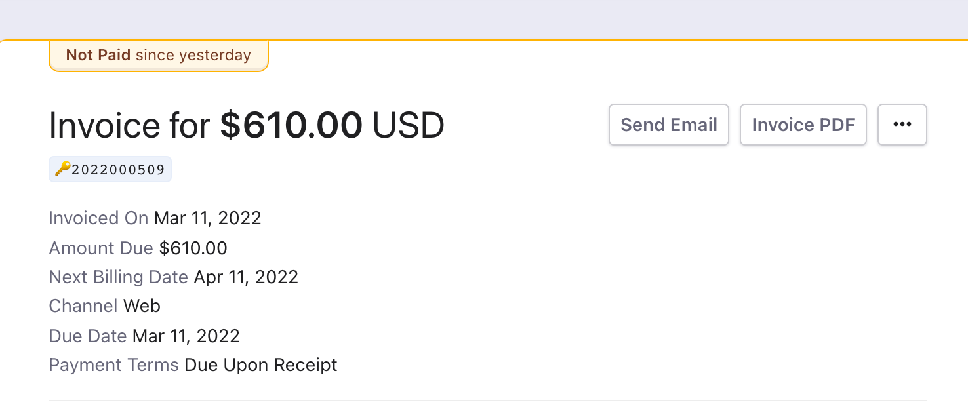Viewport: 968px width, 413px height.
Task: Click the Due Date label
Action: (x=87, y=336)
